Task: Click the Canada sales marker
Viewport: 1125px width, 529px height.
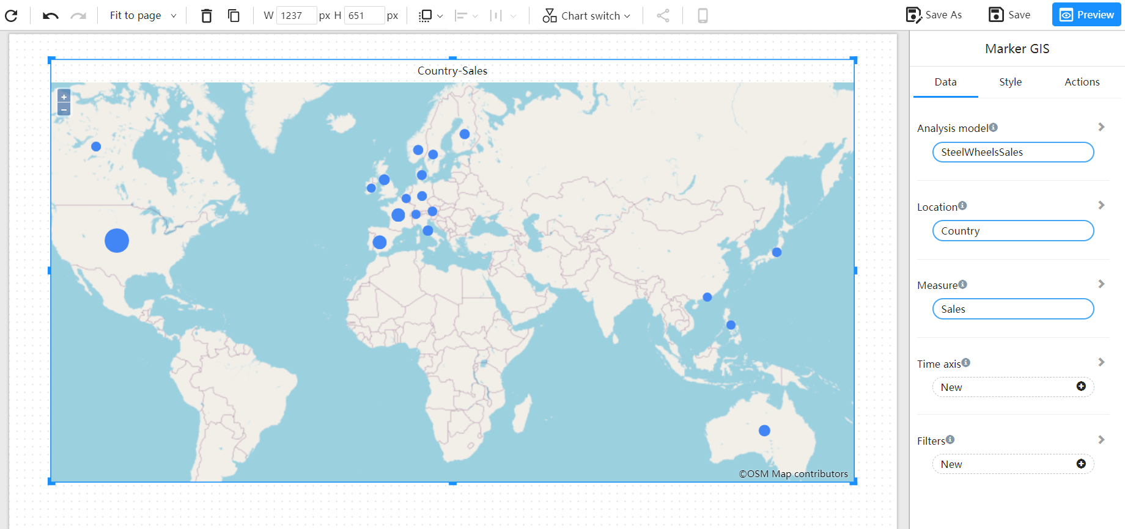Action: (x=96, y=147)
